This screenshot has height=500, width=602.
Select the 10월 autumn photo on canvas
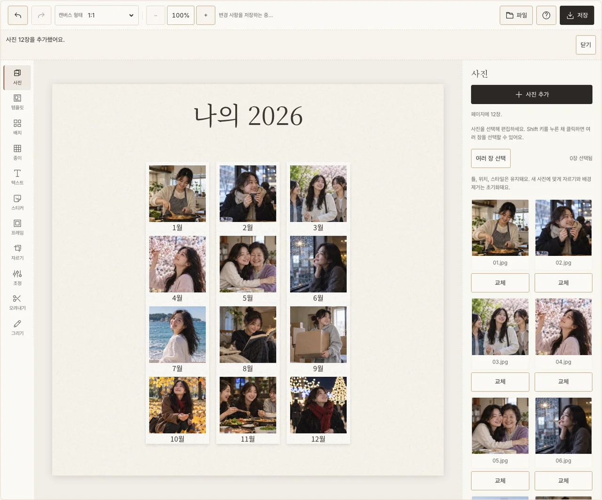pos(177,405)
